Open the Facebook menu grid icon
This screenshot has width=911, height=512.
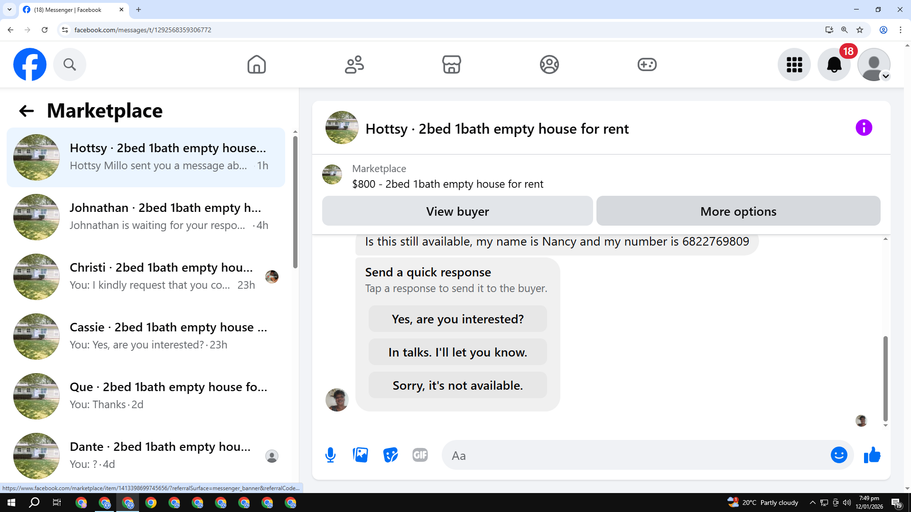(794, 64)
